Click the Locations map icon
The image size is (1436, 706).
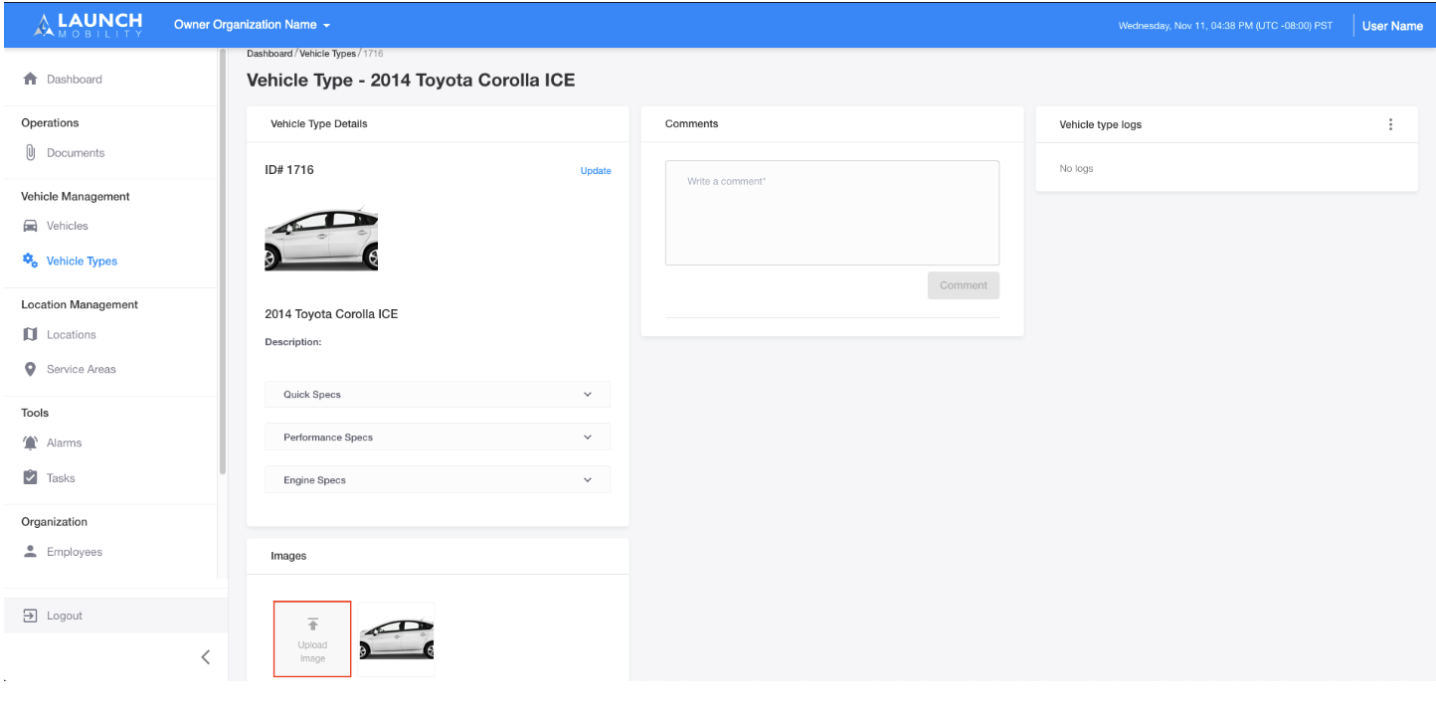point(30,334)
